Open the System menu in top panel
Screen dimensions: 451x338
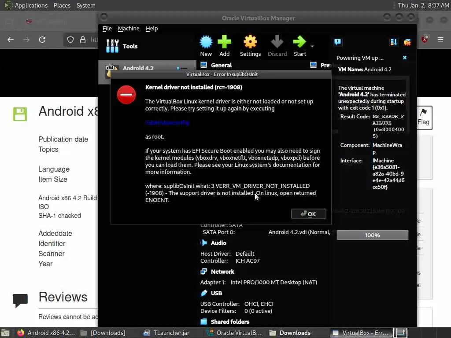tap(86, 5)
